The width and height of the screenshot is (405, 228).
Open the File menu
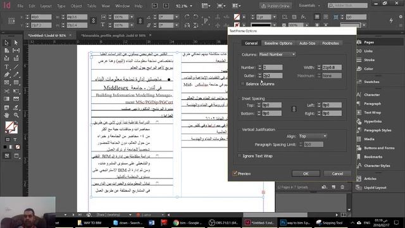click(x=20, y=6)
